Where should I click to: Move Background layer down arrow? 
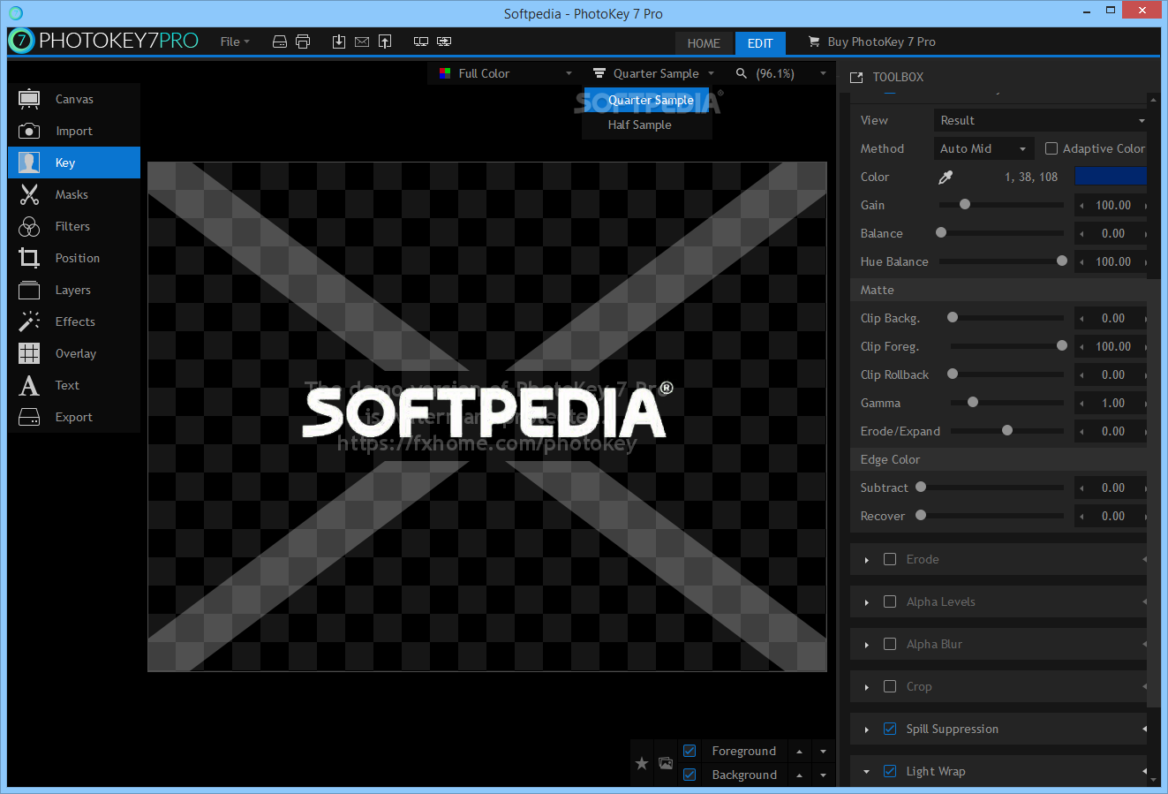[823, 775]
